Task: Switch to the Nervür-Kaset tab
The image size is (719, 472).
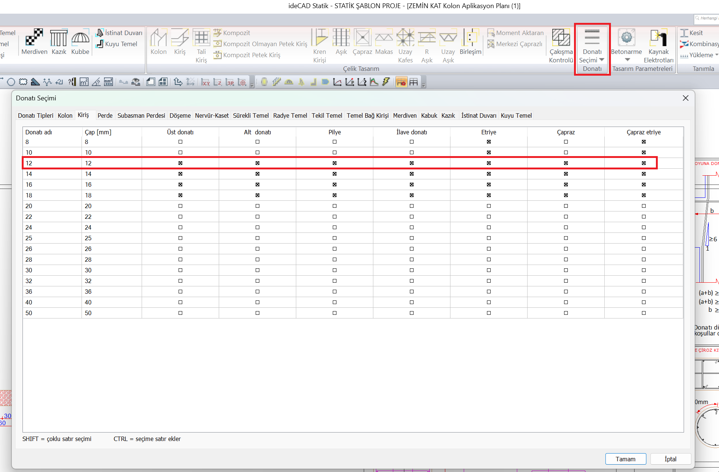Action: 212,116
